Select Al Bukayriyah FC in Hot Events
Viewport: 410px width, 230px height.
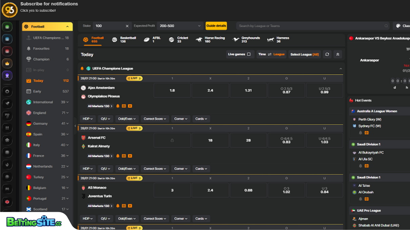371,153
